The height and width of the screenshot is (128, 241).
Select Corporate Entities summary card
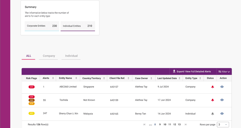tap(42, 26)
